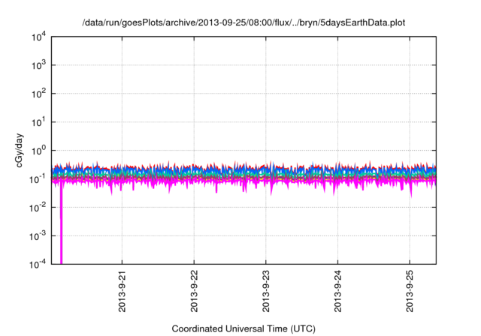Click the 10^0 y-axis tick label
This screenshot has height=336, width=481.
[39, 151]
